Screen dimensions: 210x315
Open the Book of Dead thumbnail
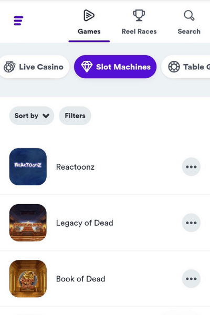tap(28, 279)
